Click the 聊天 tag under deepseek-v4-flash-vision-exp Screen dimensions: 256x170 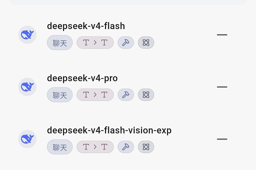(60, 147)
